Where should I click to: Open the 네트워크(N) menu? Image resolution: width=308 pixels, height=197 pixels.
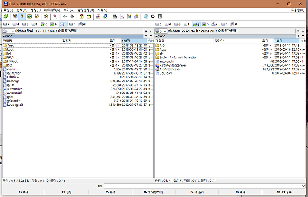point(52,10)
